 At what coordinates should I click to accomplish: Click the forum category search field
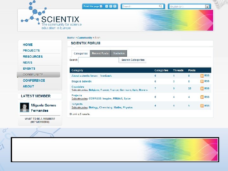tap(98, 60)
